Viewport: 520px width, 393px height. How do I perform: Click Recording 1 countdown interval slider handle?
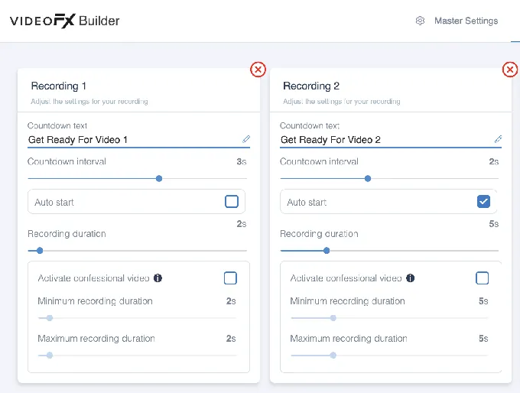[159, 178]
